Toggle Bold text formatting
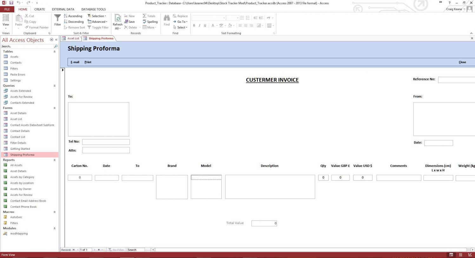 [194, 25]
